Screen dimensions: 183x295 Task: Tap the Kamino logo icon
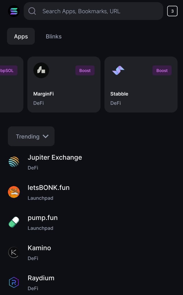[x=14, y=252]
